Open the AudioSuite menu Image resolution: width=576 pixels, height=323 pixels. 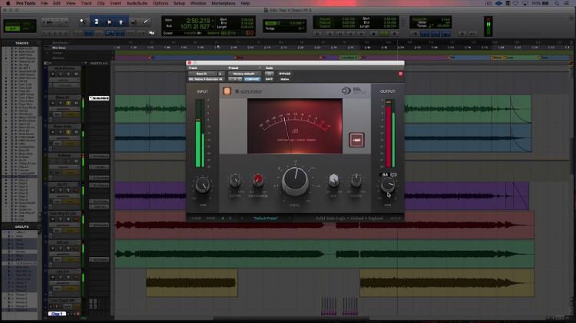(137, 3)
